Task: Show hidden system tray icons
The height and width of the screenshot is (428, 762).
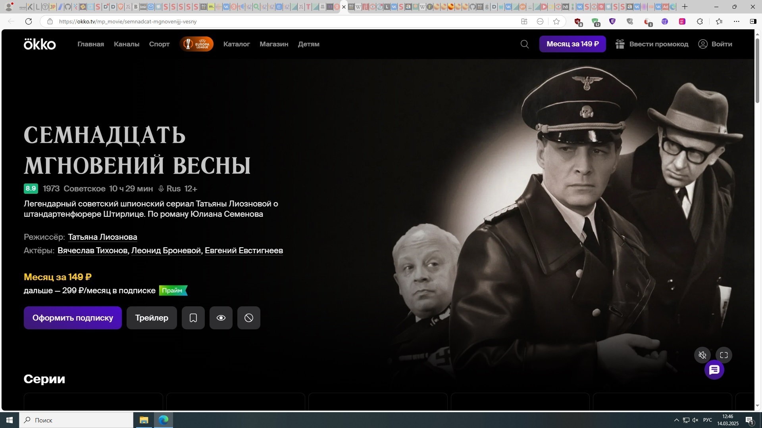Action: pos(676,420)
